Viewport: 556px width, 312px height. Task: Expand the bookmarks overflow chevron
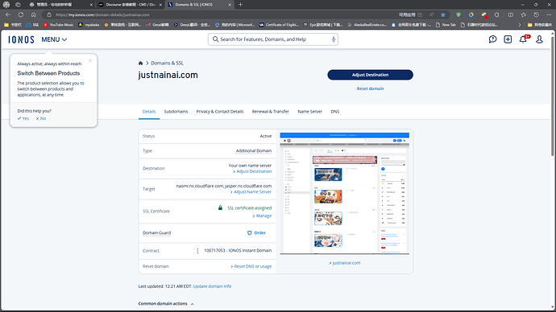520,25
